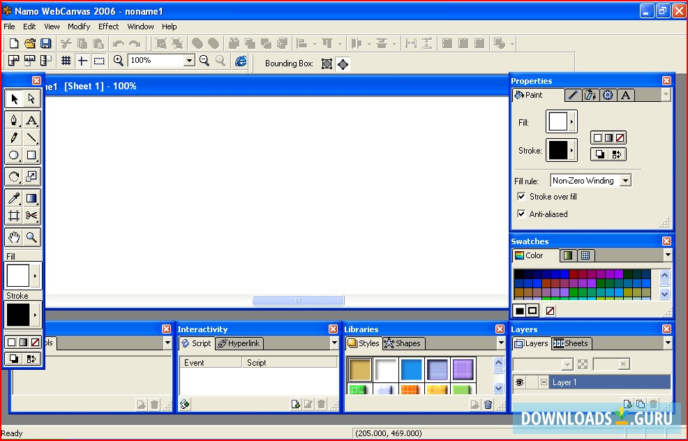Click the Styles tab in Libraries

364,343
